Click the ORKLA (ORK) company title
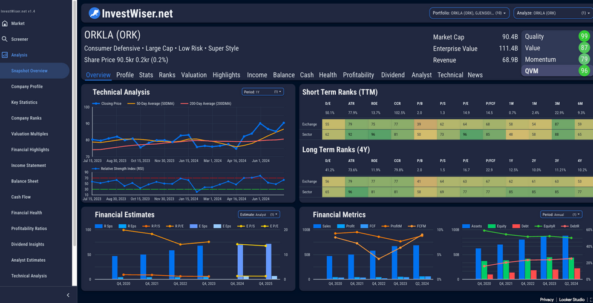The width and height of the screenshot is (593, 303). coord(113,35)
